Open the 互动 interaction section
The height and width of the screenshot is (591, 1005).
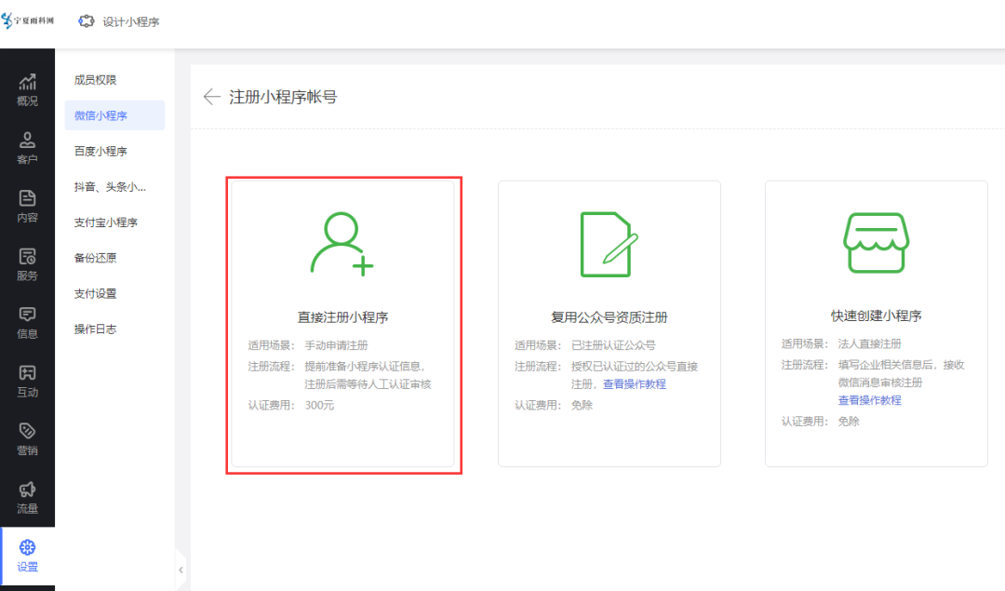tap(27, 382)
